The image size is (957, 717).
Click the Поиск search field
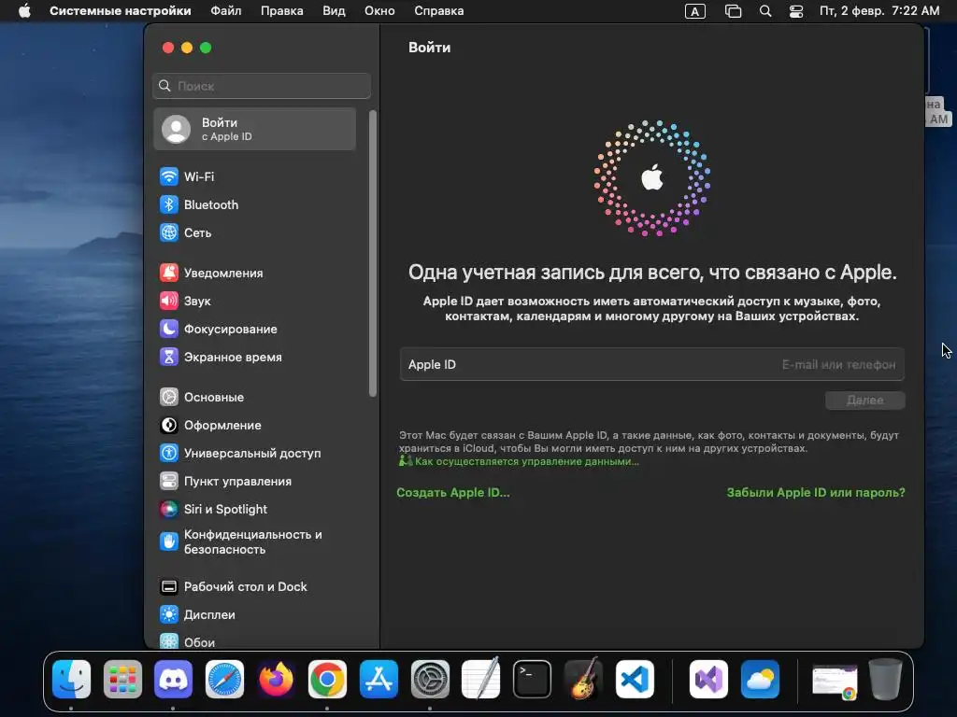pos(262,86)
